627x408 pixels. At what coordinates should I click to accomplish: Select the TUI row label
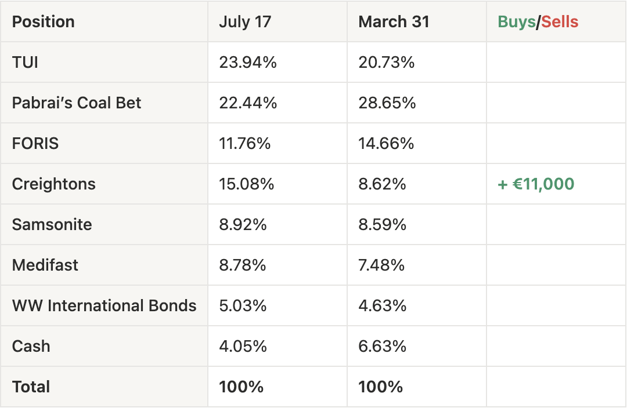pyautogui.click(x=25, y=62)
